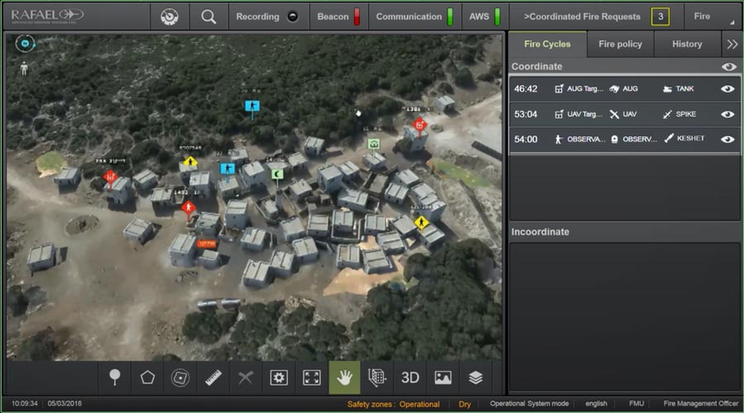Viewport: 744px width, 413px height.
Task: Choose the ruler measurement tool
Action: point(213,377)
